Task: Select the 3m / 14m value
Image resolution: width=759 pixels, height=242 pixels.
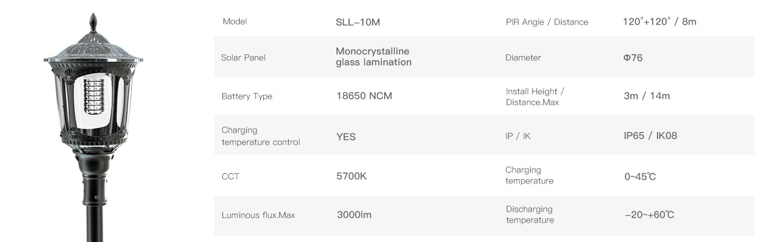Action: [647, 96]
